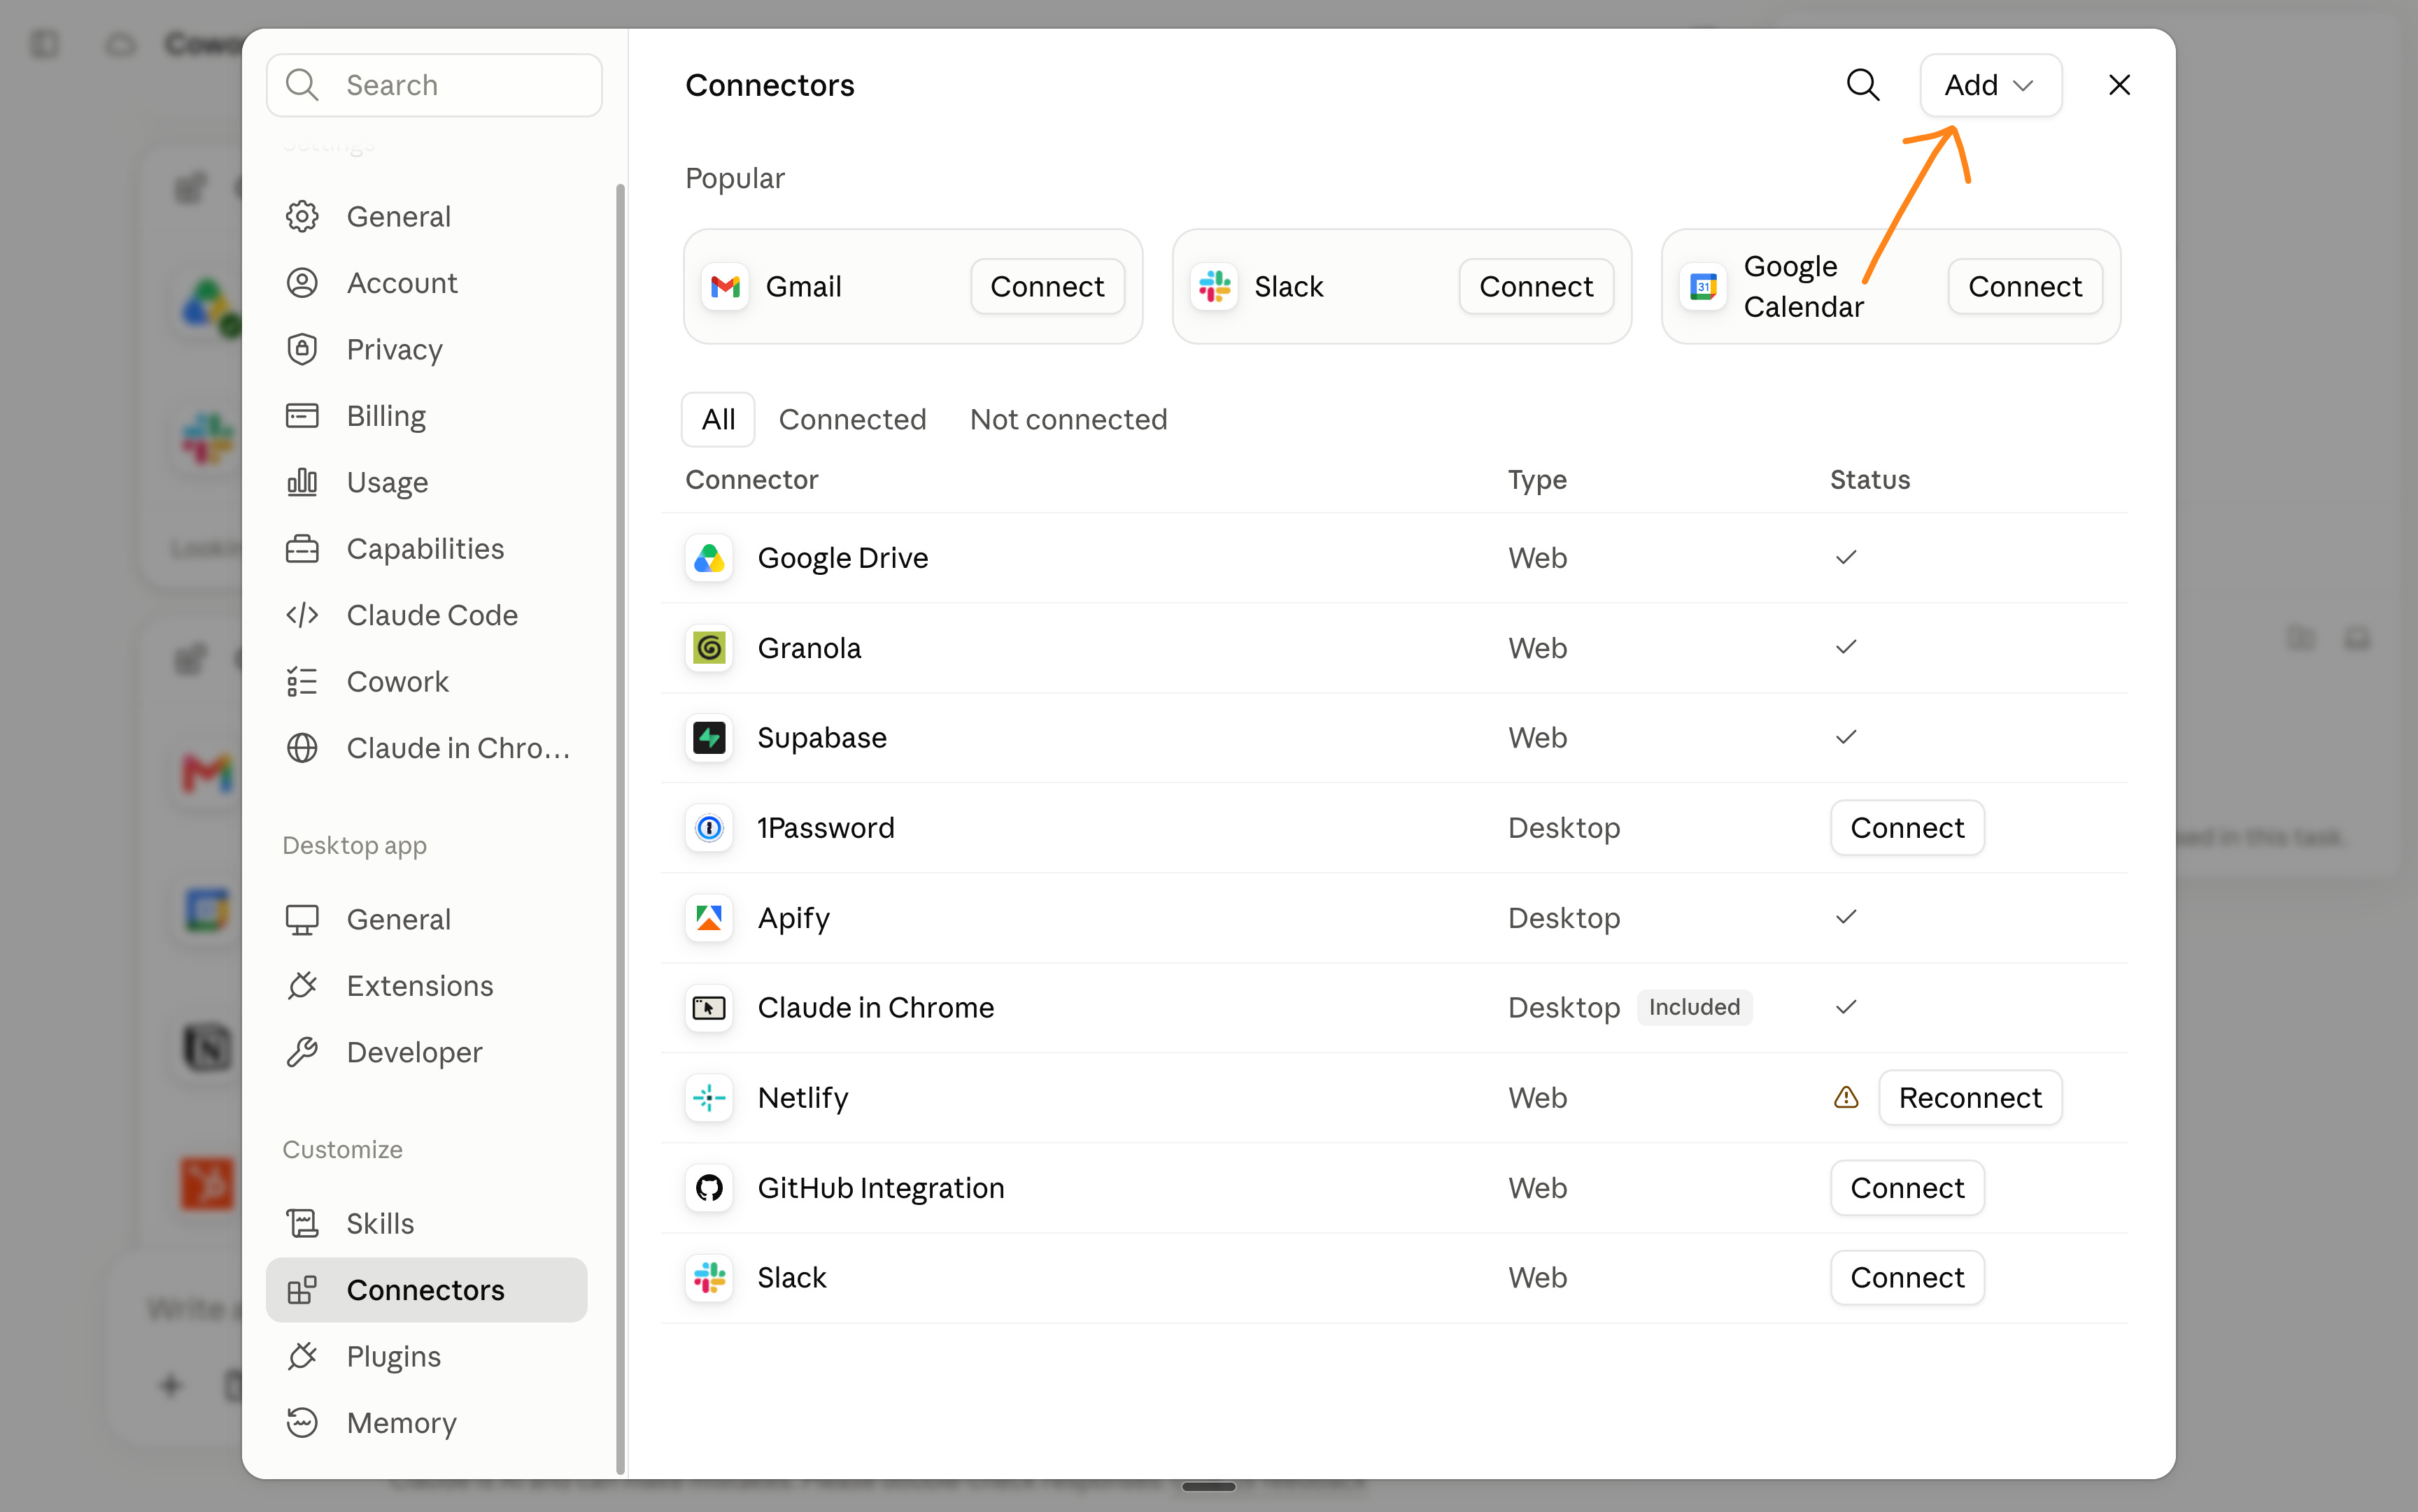Click the Granola connector name

pyautogui.click(x=808, y=648)
